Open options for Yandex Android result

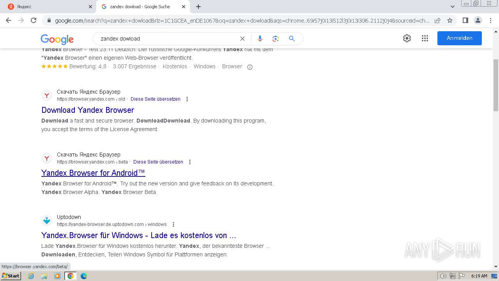pyautogui.click(x=190, y=162)
